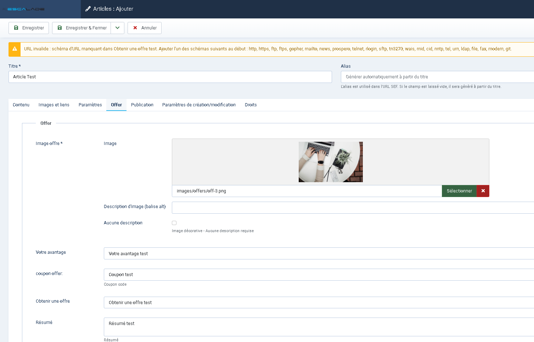Focus the Description d'image alt text field
Image resolution: width=534 pixels, height=342 pixels.
(x=353, y=208)
